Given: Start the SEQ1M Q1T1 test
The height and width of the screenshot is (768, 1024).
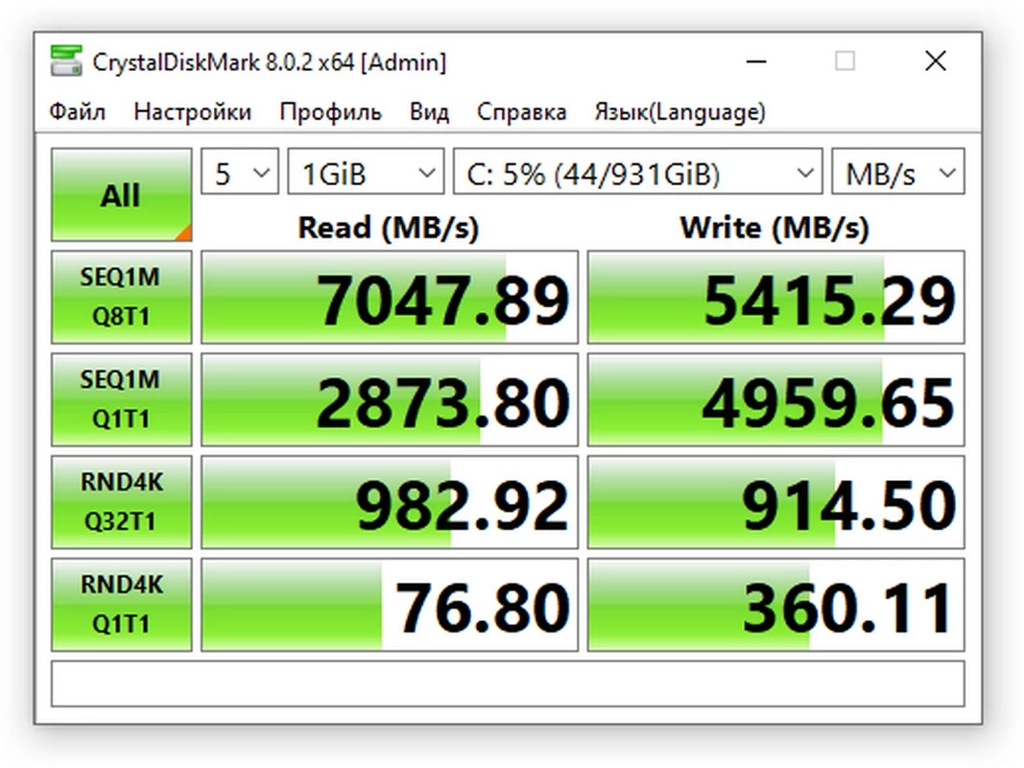Looking at the screenshot, I should 122,399.
